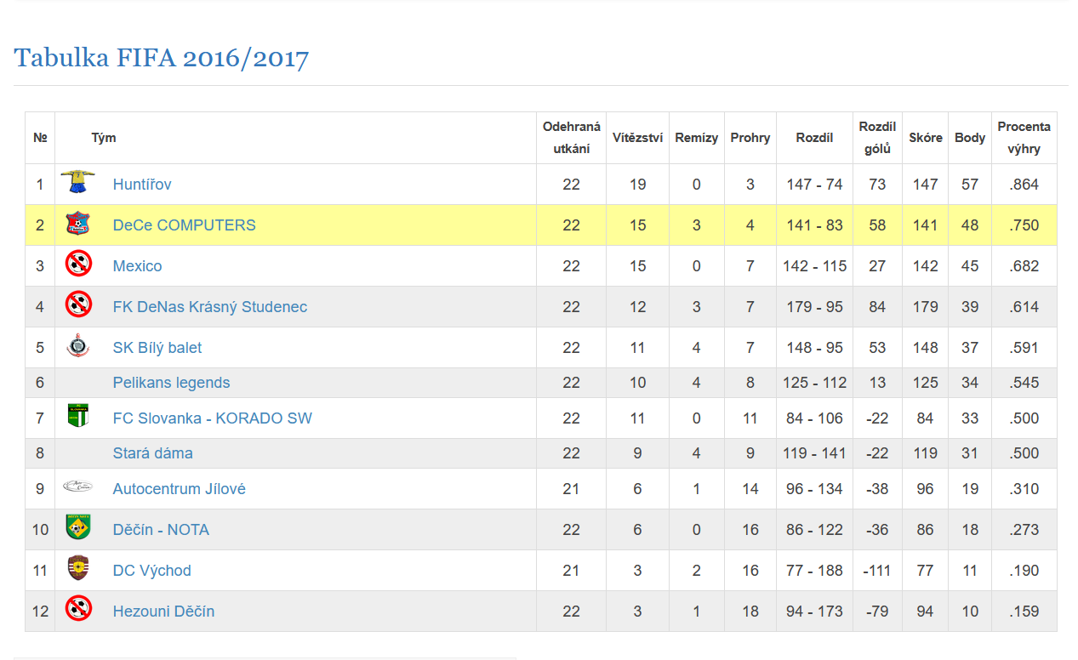This screenshot has height=660, width=1078.
Task: Click the Děčín - NOTA team badge
Action: click(x=78, y=528)
